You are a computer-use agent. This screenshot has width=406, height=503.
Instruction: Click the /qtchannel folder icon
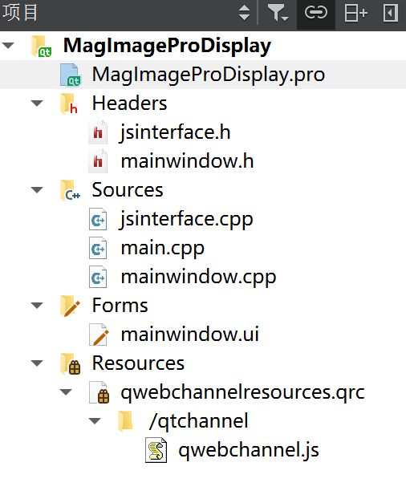tap(125, 421)
